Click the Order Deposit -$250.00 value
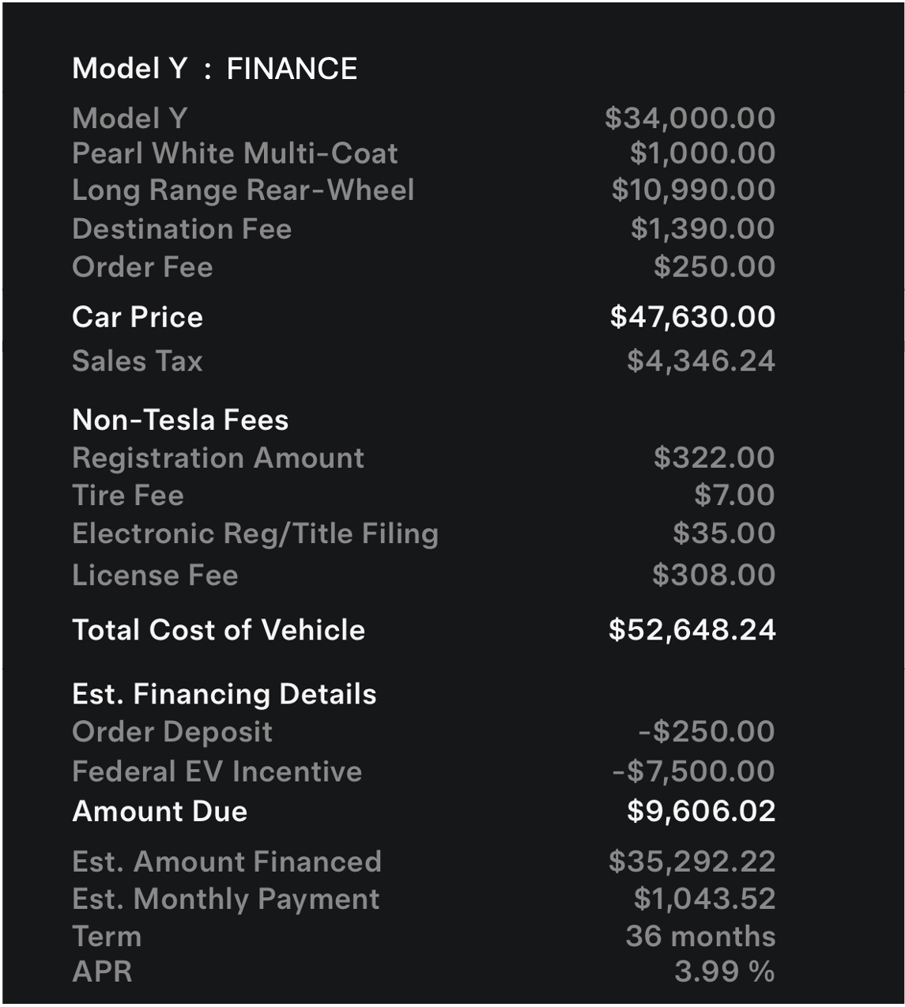The width and height of the screenshot is (905, 1007). 706,732
